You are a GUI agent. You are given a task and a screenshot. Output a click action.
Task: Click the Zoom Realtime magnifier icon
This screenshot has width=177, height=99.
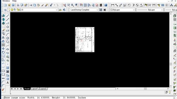pyautogui.click(x=68, y=5)
